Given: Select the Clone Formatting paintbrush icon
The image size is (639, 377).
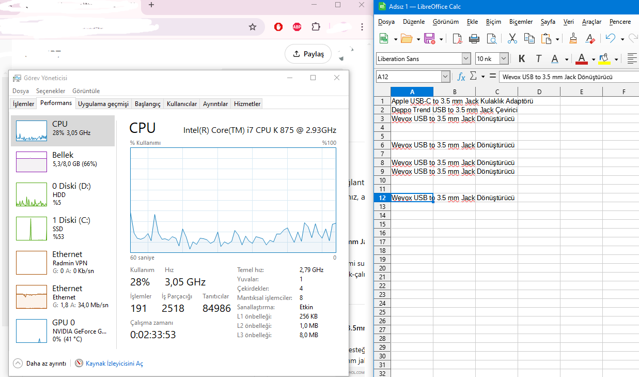Looking at the screenshot, I should pyautogui.click(x=573, y=38).
